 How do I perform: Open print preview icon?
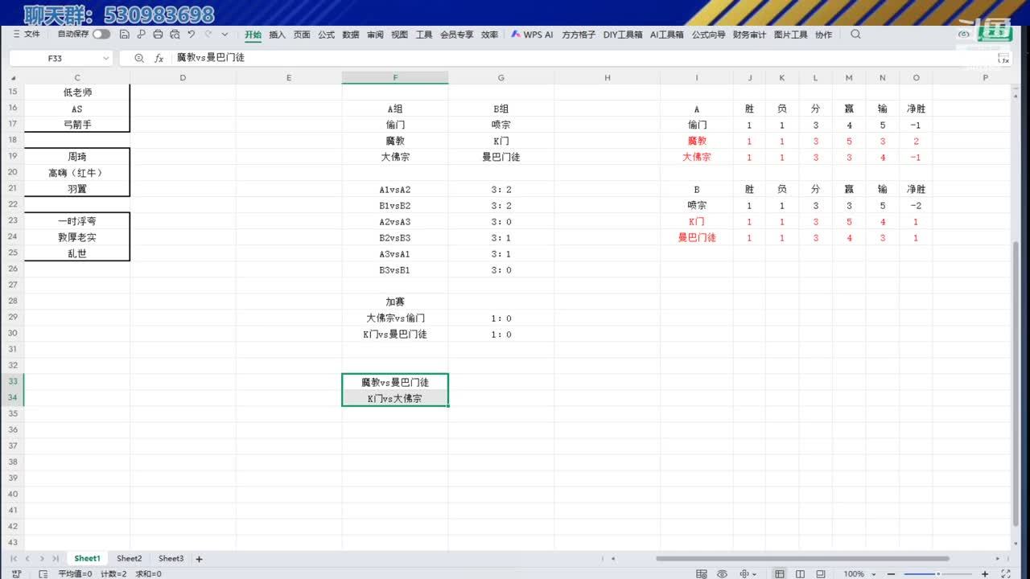click(x=175, y=35)
